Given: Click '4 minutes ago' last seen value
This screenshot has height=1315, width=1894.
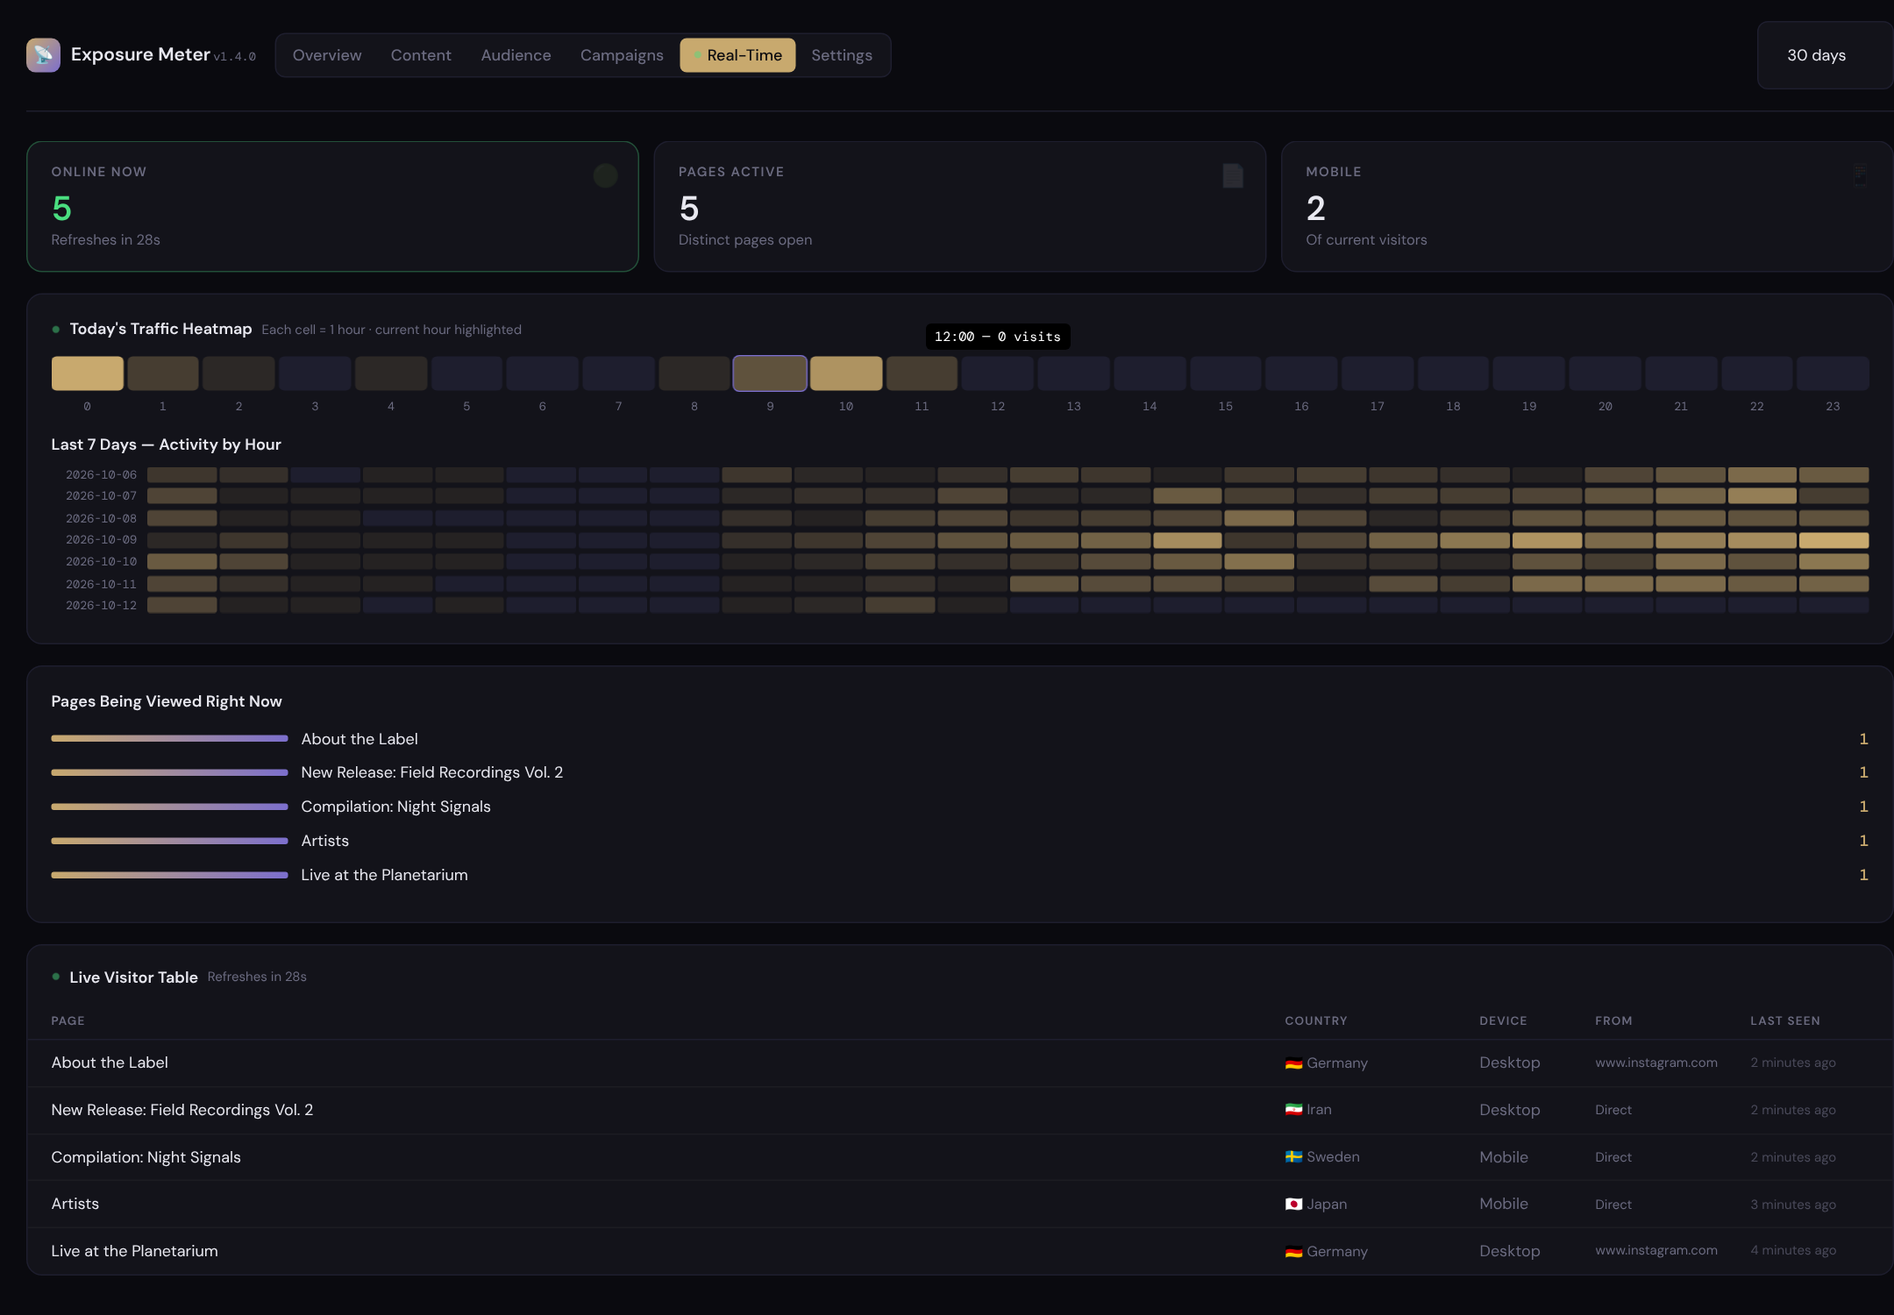Looking at the screenshot, I should point(1793,1251).
